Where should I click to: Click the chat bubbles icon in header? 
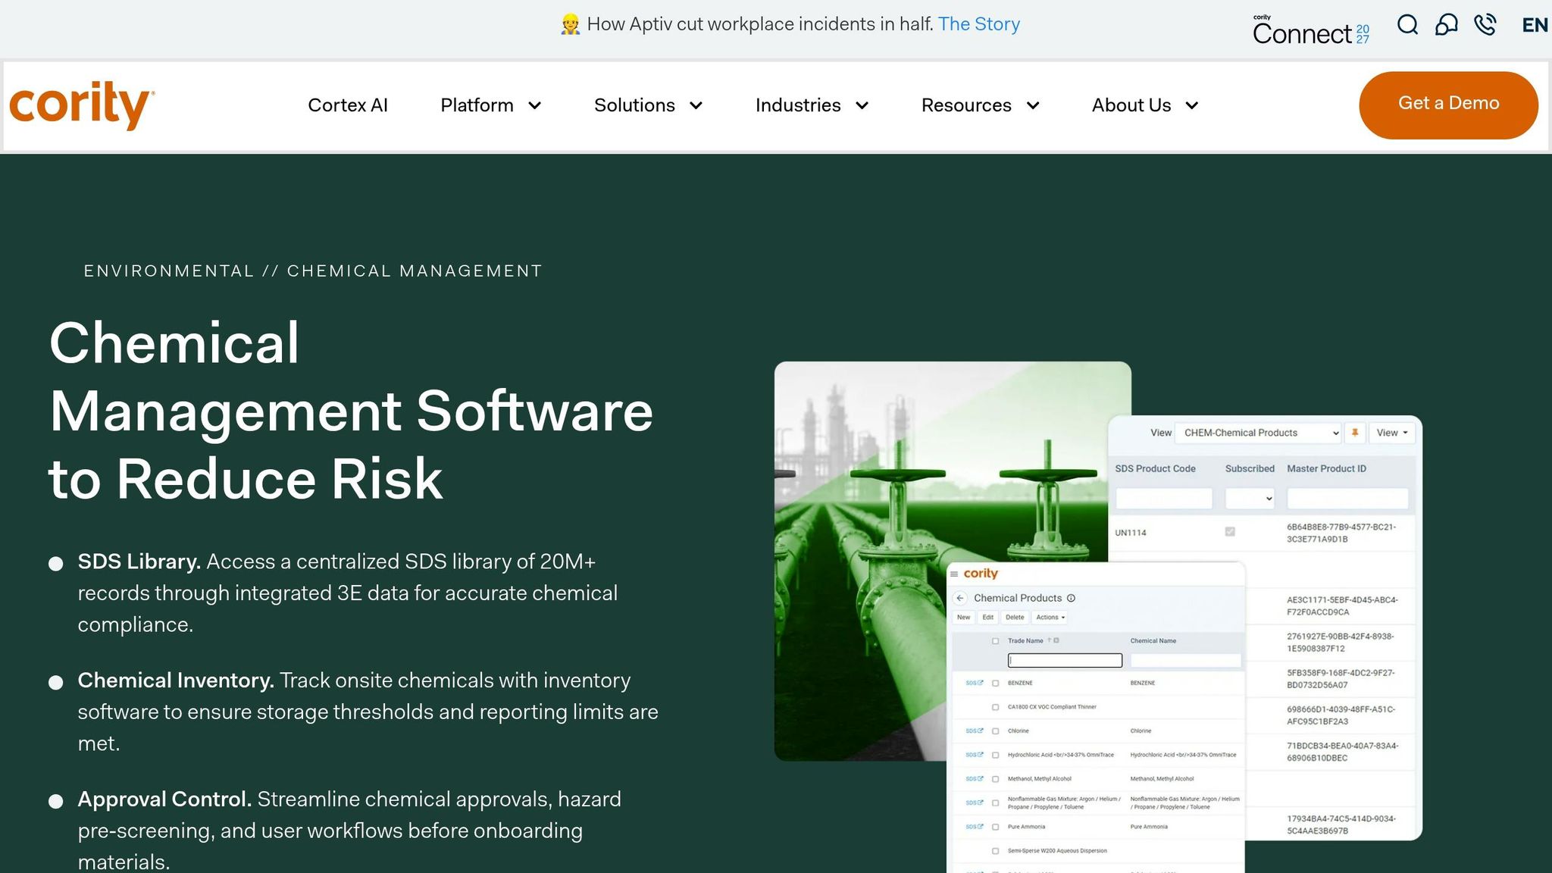1446,25
